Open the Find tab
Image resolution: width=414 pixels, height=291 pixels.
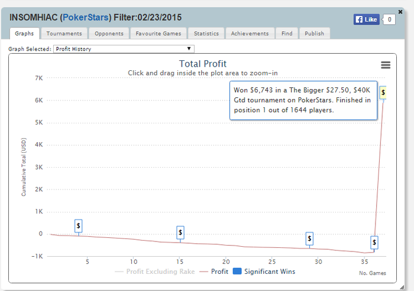tap(287, 34)
